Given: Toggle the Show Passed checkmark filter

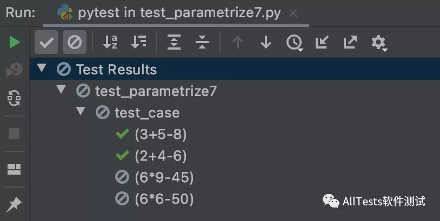Looking at the screenshot, I should click(x=46, y=42).
